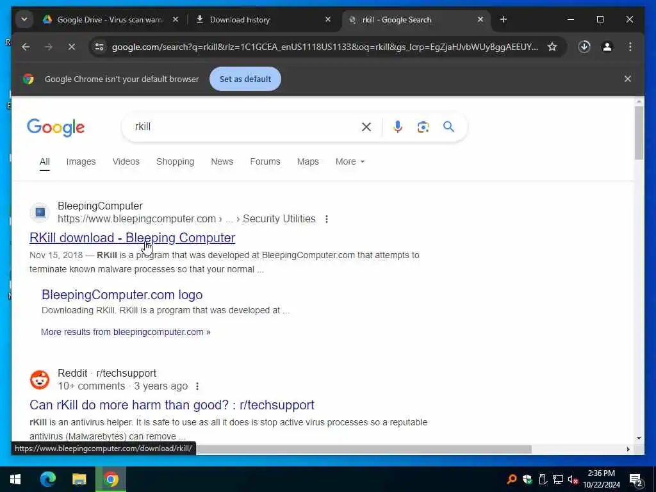The image size is (656, 492).
Task: View site information icon in address bar
Action: [x=99, y=47]
